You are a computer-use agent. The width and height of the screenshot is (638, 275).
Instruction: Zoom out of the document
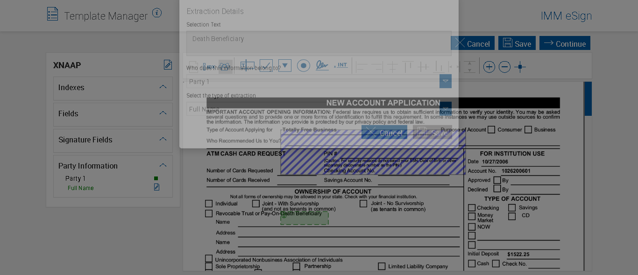coord(504,67)
